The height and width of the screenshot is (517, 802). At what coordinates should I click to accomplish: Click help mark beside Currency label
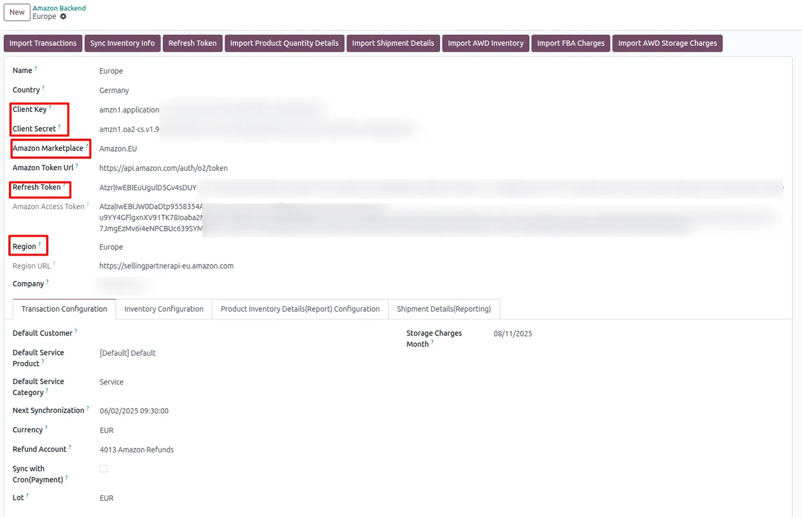(46, 428)
